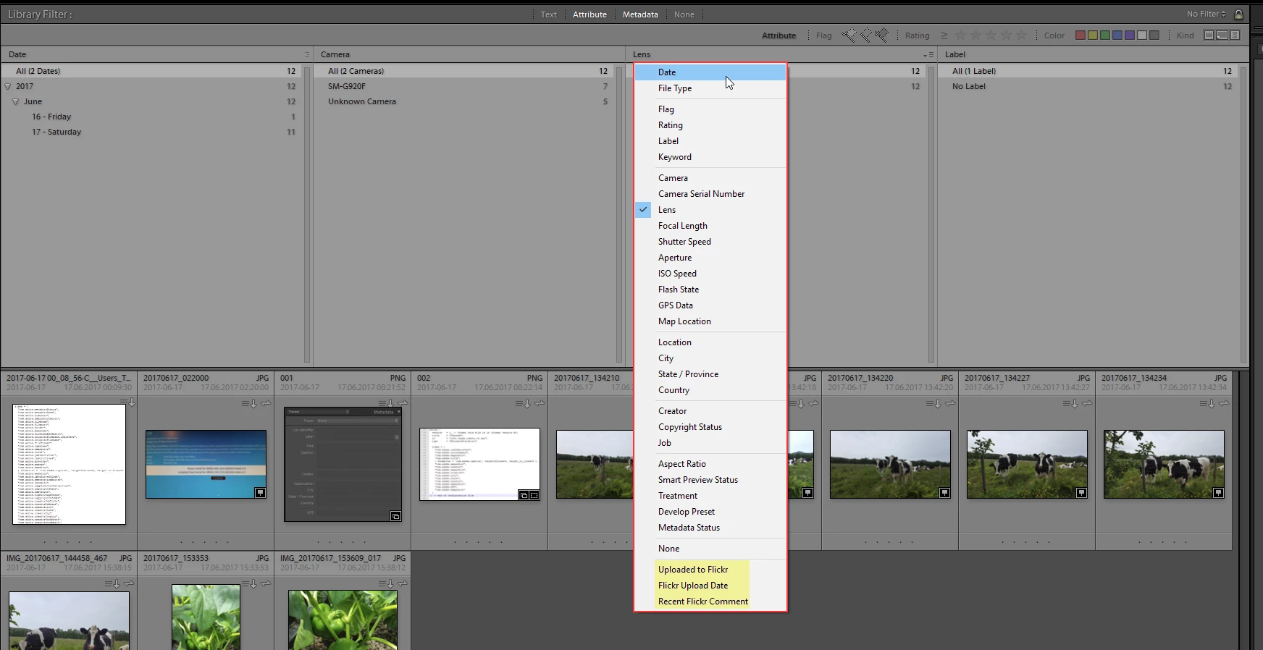
Task: Toggle the filter lock icon
Action: tap(1239, 14)
